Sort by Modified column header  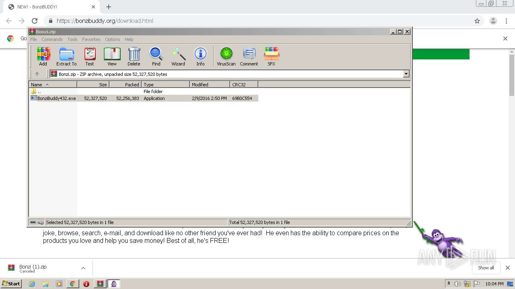(x=210, y=85)
